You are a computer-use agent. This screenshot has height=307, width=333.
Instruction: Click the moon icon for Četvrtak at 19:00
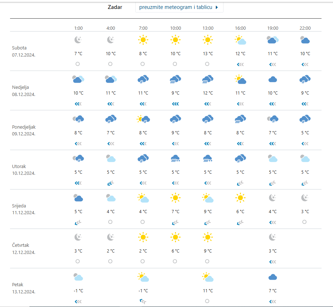point(273,237)
